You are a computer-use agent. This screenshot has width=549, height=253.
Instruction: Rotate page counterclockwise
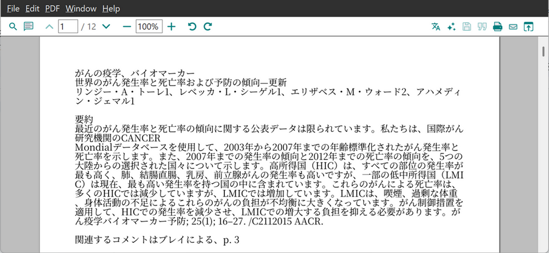coord(192,27)
